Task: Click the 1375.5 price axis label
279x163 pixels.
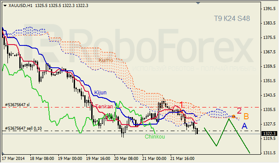Action: [x=269, y=38]
